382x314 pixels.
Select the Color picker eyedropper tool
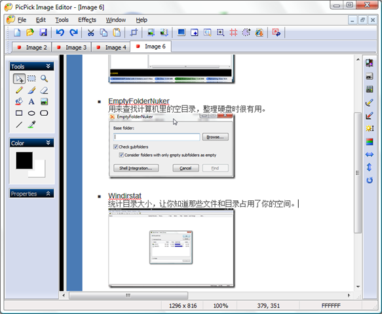click(31, 124)
